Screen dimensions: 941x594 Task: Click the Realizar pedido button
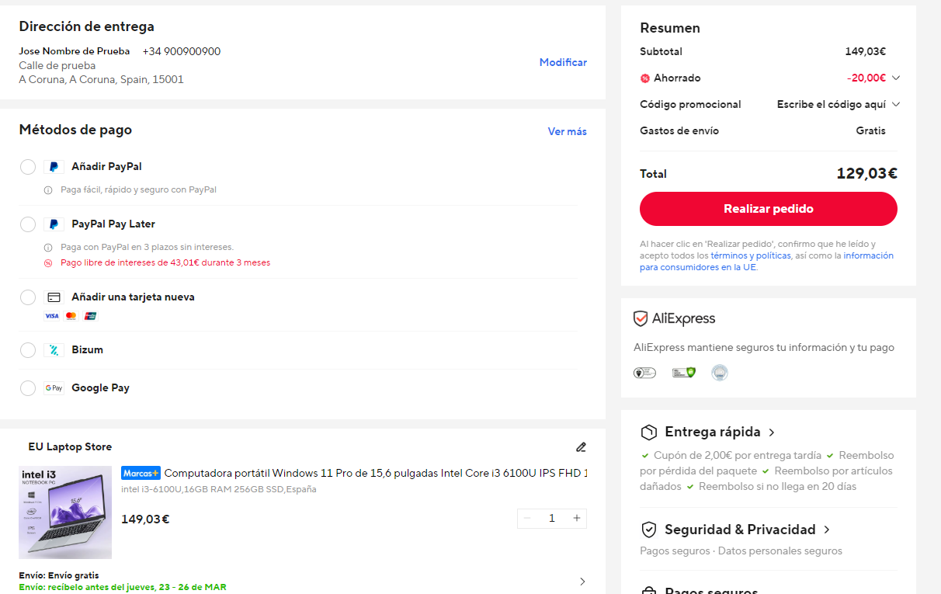click(x=769, y=209)
